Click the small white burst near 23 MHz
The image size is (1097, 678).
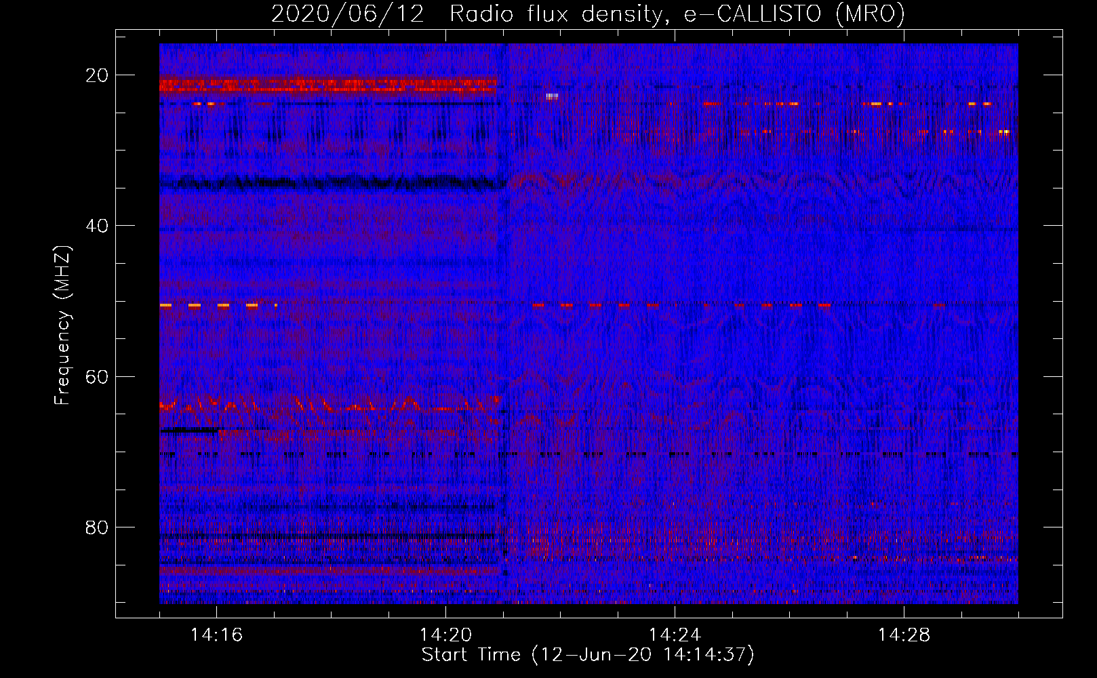(x=552, y=97)
